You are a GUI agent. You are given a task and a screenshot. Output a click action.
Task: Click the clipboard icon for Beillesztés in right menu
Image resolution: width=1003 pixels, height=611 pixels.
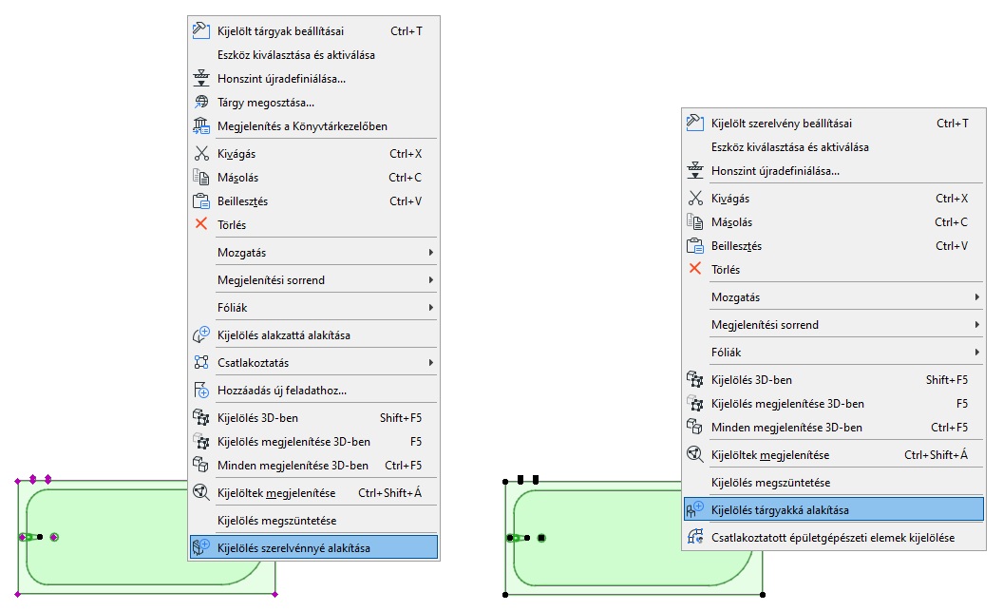pos(694,246)
